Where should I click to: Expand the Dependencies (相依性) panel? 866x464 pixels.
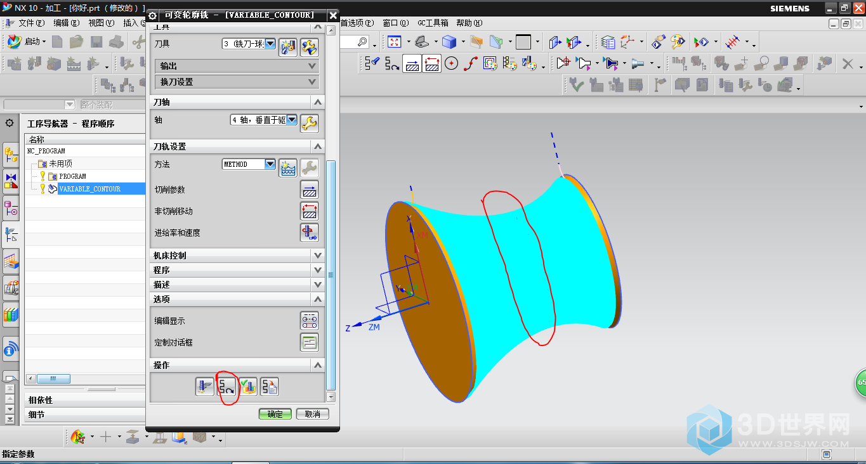pyautogui.click(x=85, y=401)
